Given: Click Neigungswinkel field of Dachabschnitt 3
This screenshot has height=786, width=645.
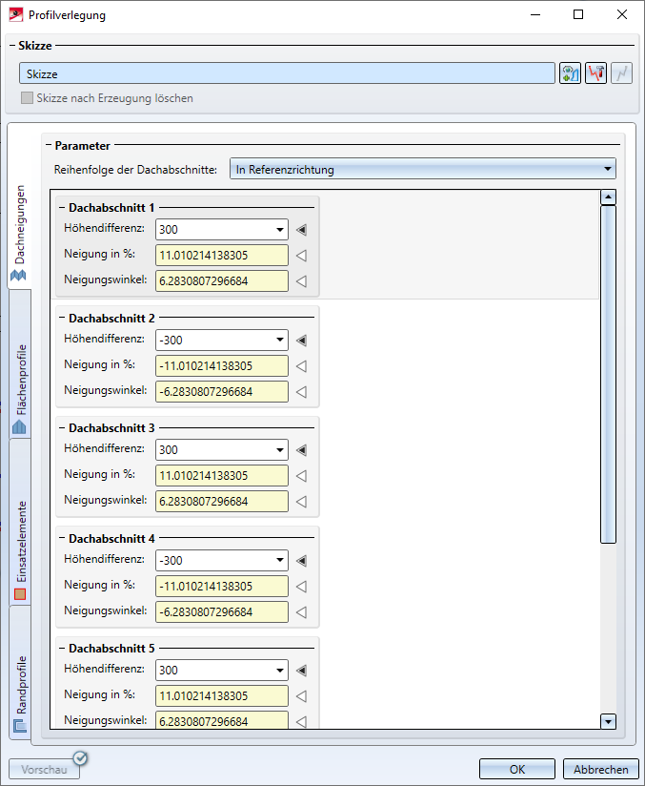Looking at the screenshot, I should pos(222,502).
